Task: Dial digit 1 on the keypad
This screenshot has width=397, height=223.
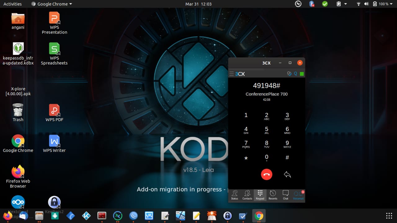Action: (246, 115)
